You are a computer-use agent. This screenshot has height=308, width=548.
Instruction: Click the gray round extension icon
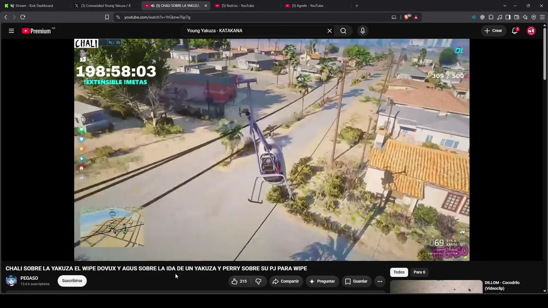[x=482, y=17]
